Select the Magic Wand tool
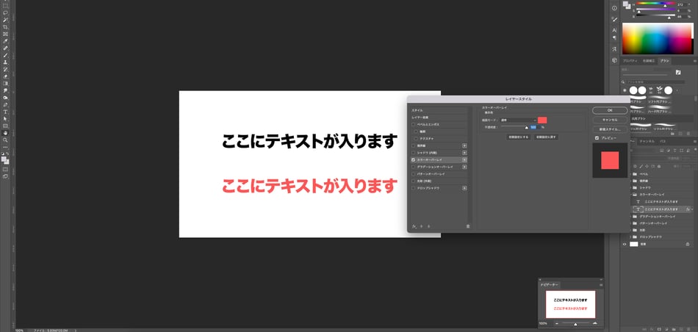This screenshot has width=698, height=332. 5,20
